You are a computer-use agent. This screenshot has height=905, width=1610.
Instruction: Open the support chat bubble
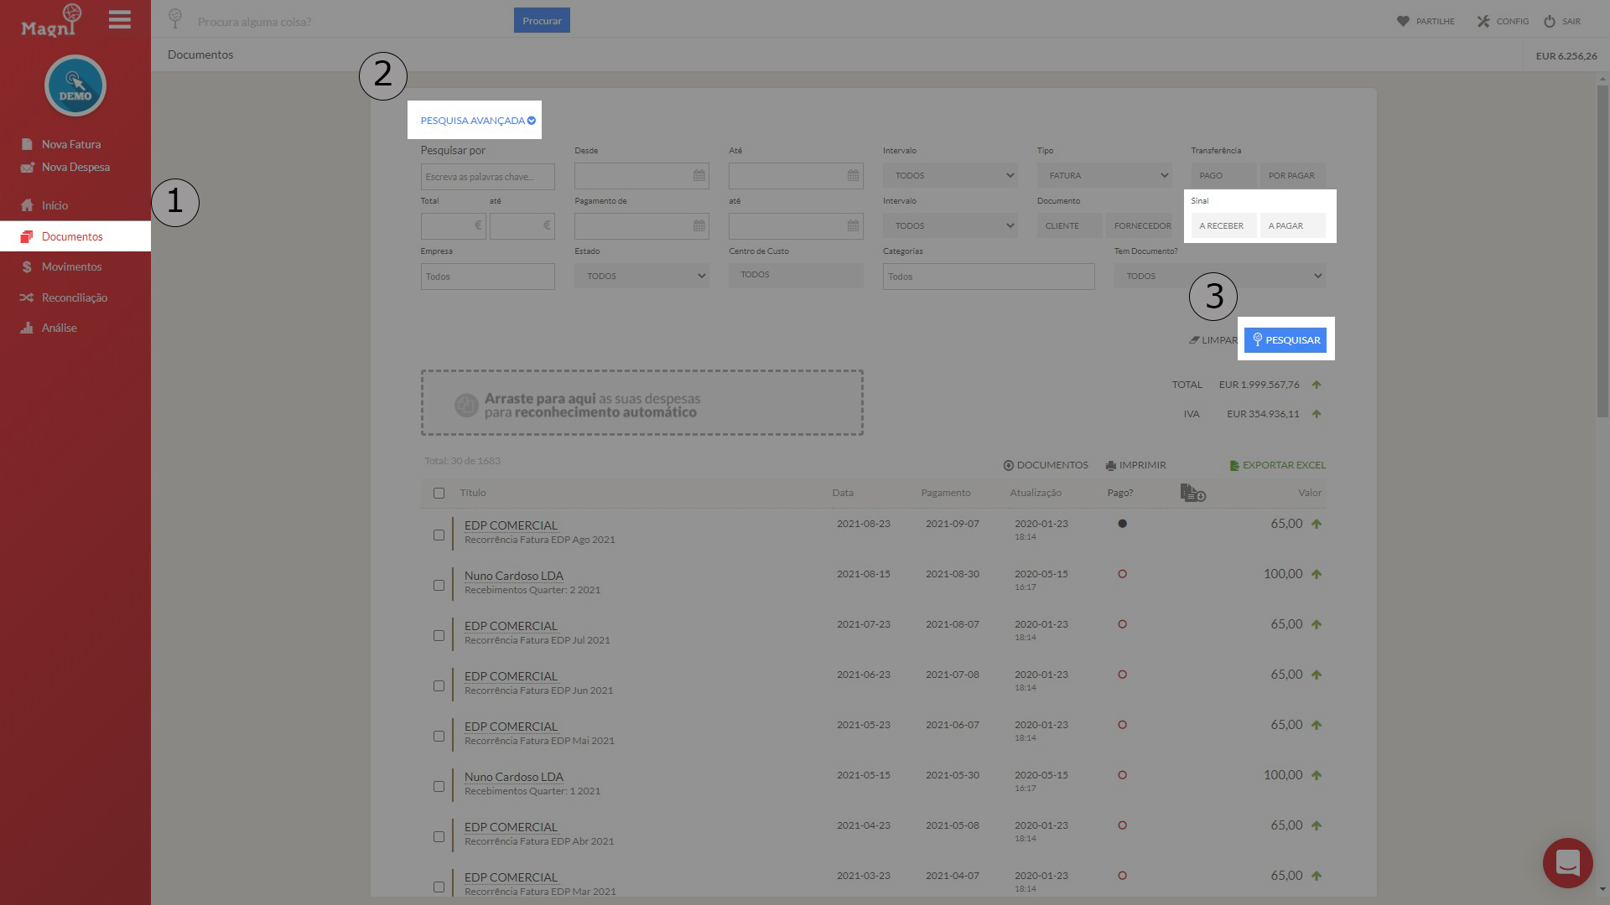pyautogui.click(x=1567, y=862)
